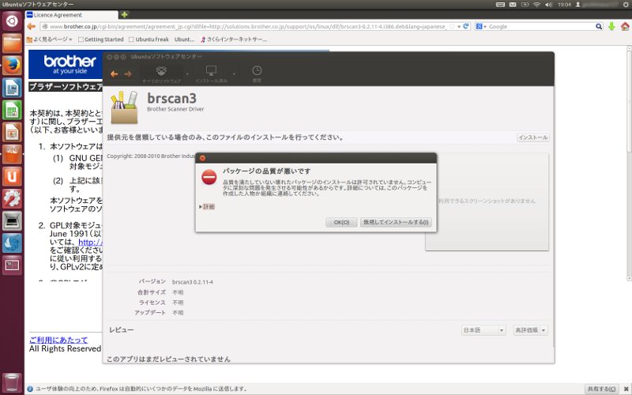Open the URL history dropdown arrow
Image resolution: width=632 pixels, height=395 pixels.
459,27
